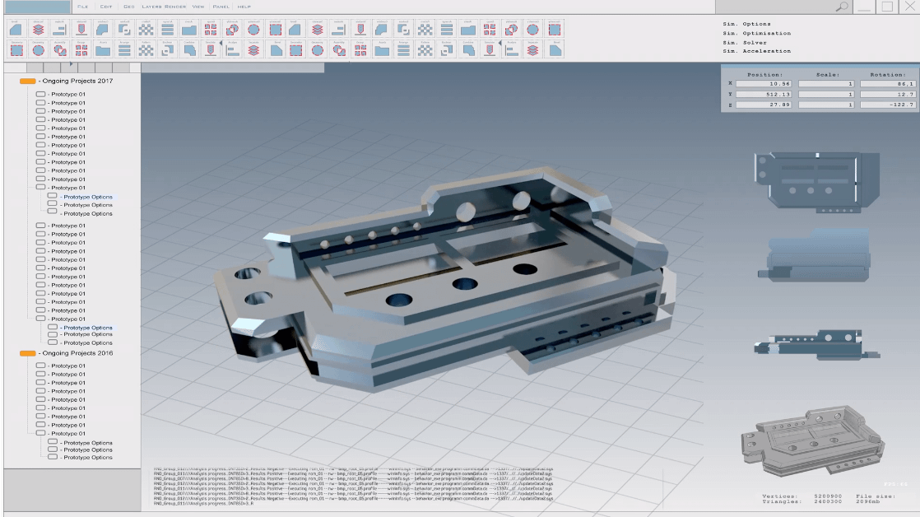Tick the first Prototype 01 box under Projects 2017
920x517 pixels.
point(40,95)
